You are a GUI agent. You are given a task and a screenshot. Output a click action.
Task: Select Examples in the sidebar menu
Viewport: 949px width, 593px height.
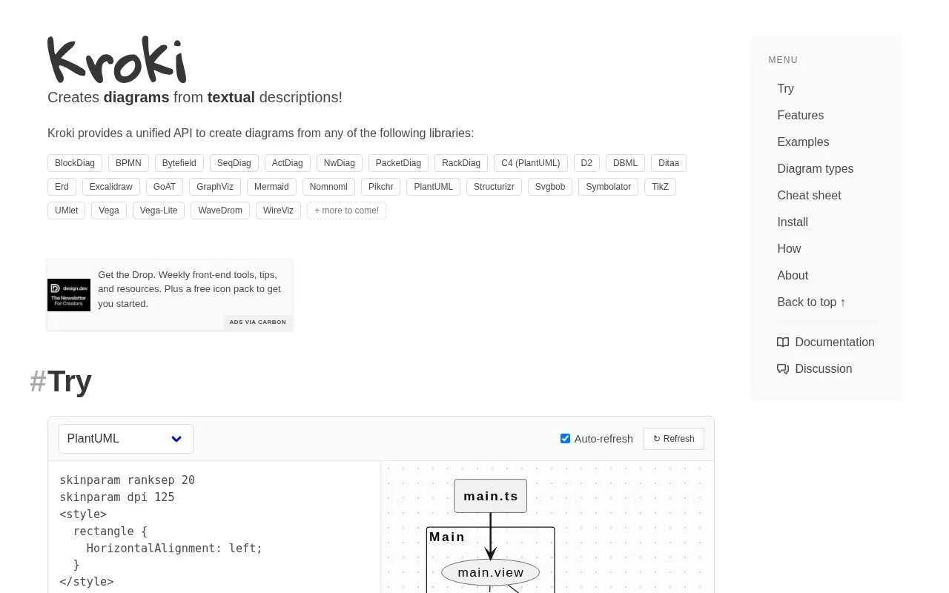click(803, 142)
